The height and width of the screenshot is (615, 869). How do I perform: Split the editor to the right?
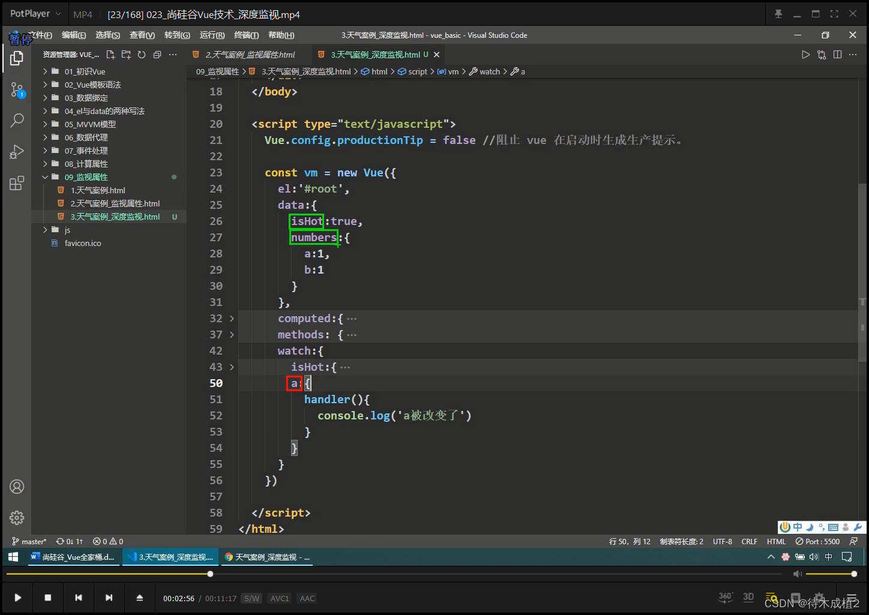[837, 55]
